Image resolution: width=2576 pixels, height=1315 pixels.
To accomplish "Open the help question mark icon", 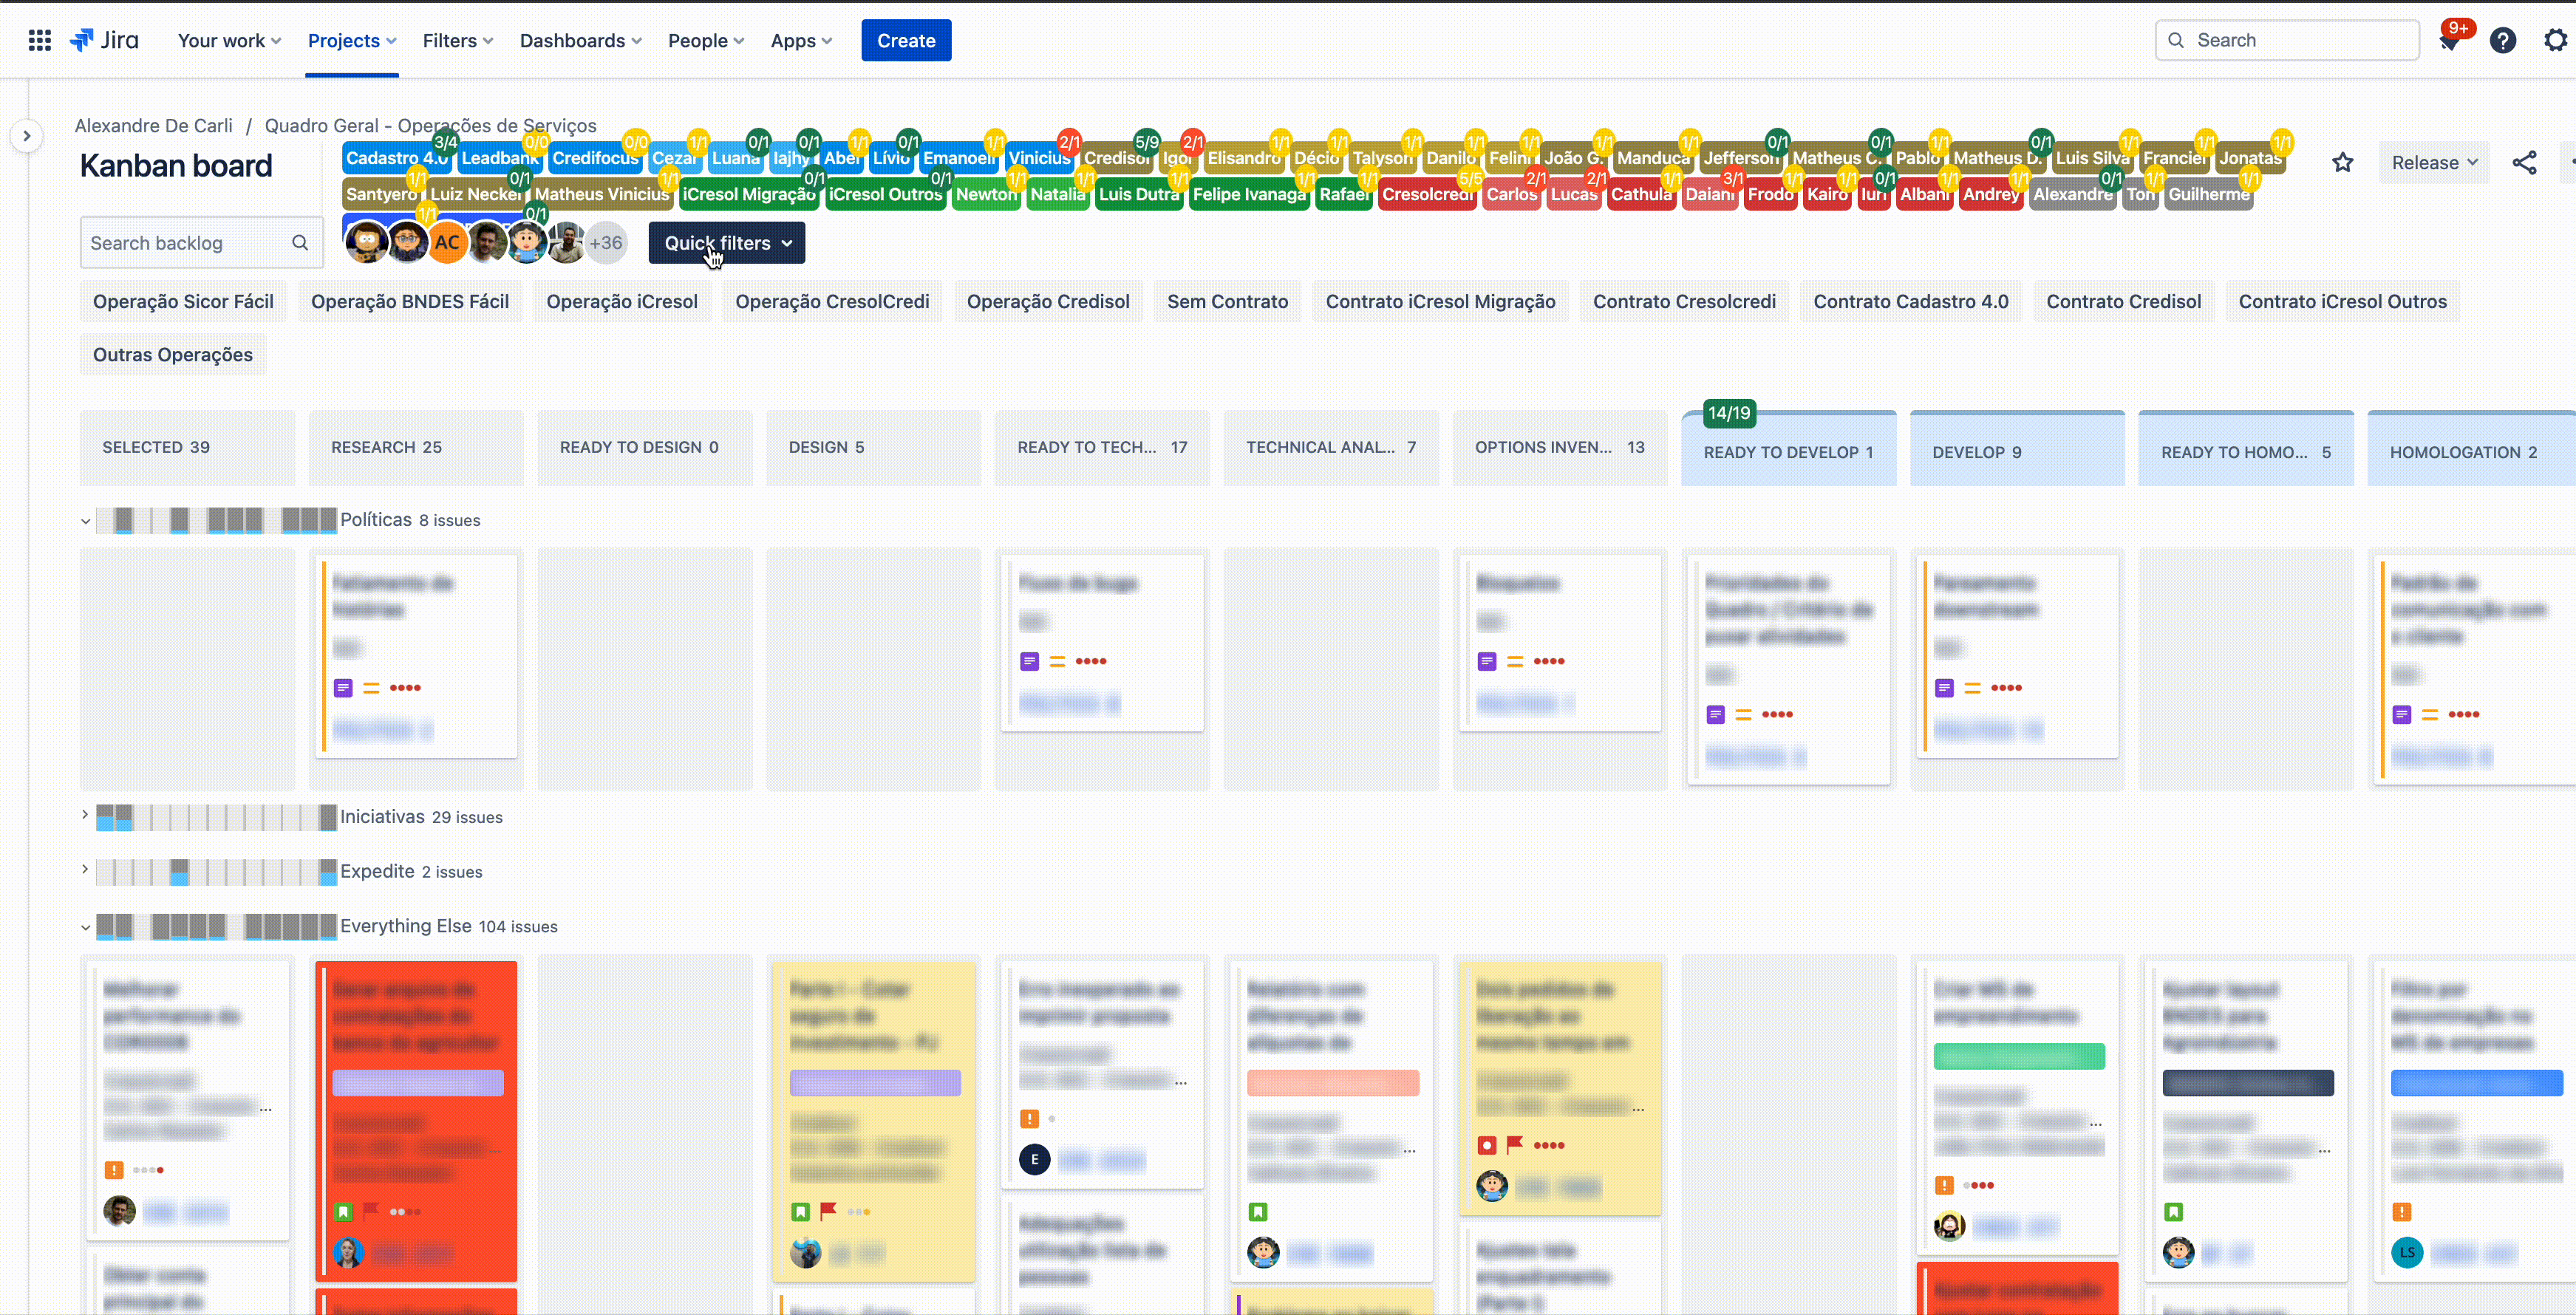I will 2503,41.
